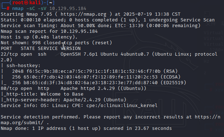Click the RSA 2048 host key fingerprint
Image resolution: width=224 pixels, height=137 pixels.
coord(95,71)
